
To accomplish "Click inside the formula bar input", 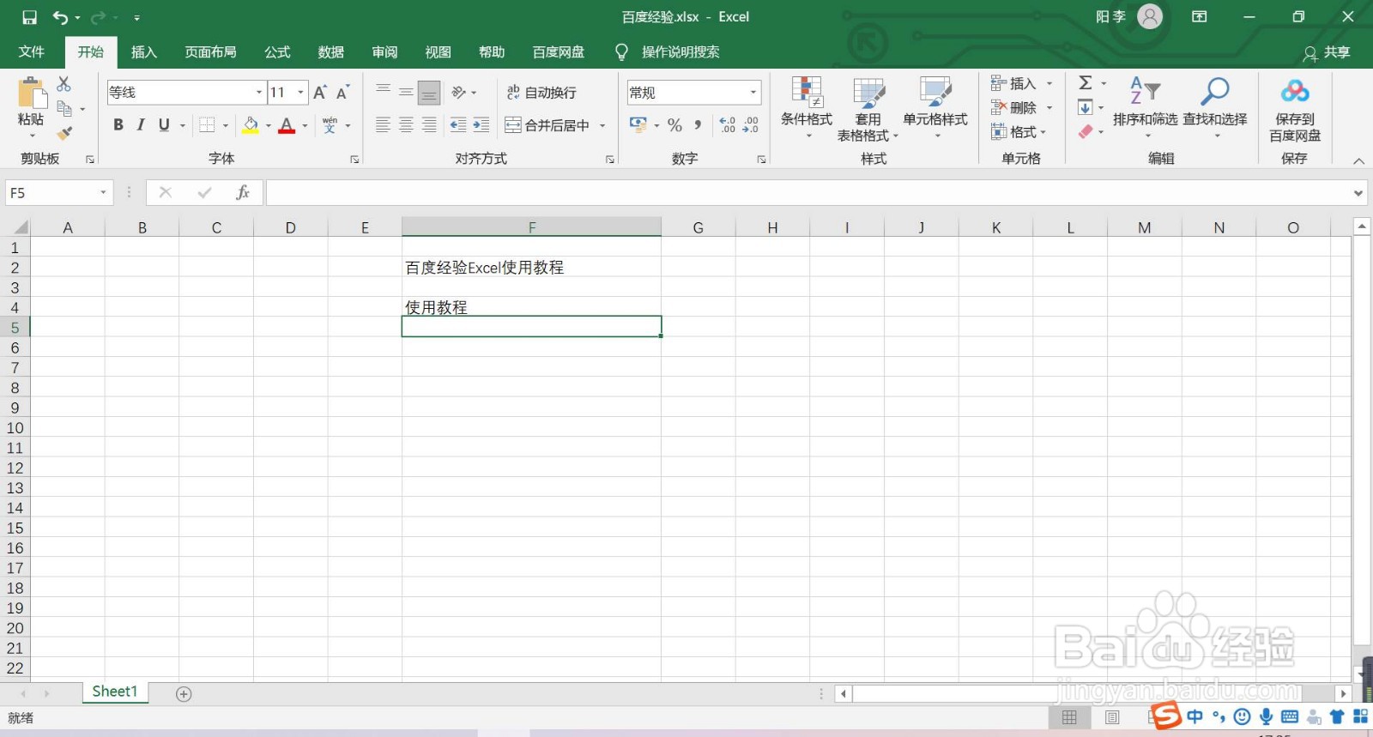I will coord(807,193).
